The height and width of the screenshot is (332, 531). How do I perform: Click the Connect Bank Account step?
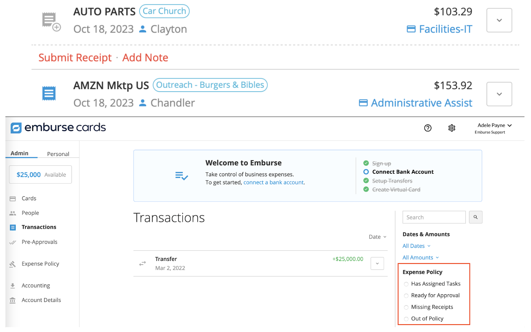coord(403,172)
